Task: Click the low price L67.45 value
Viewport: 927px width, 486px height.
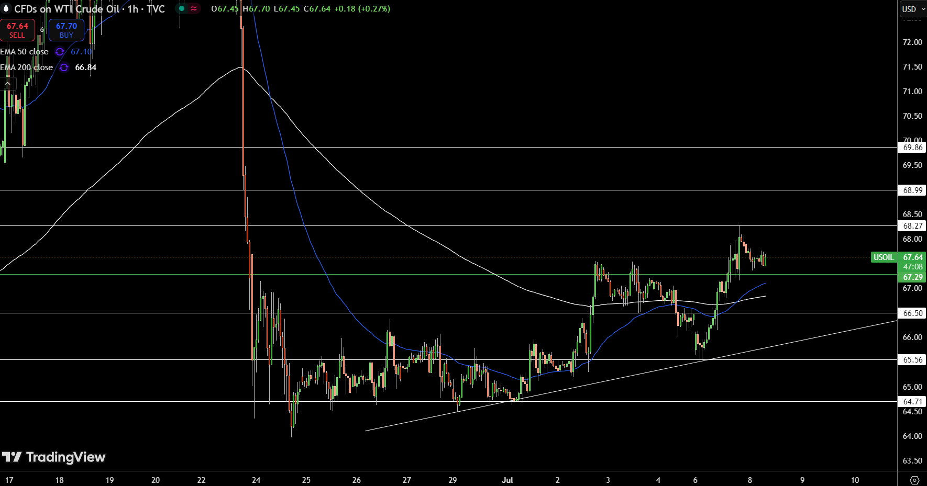Action: point(287,9)
